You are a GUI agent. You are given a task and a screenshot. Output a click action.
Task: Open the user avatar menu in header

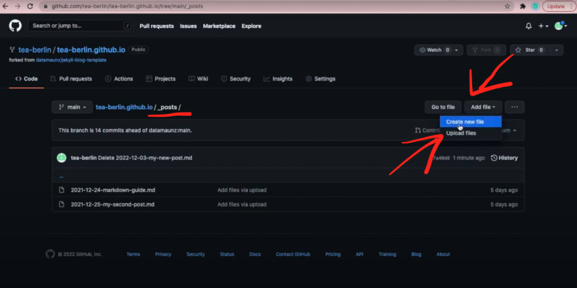pos(561,26)
